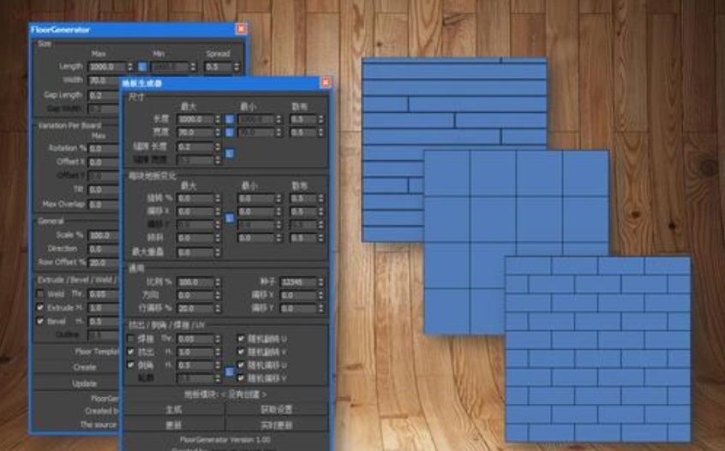Click row offset % field 20.0 in Chinese dialog
725x451 pixels.
point(195,308)
